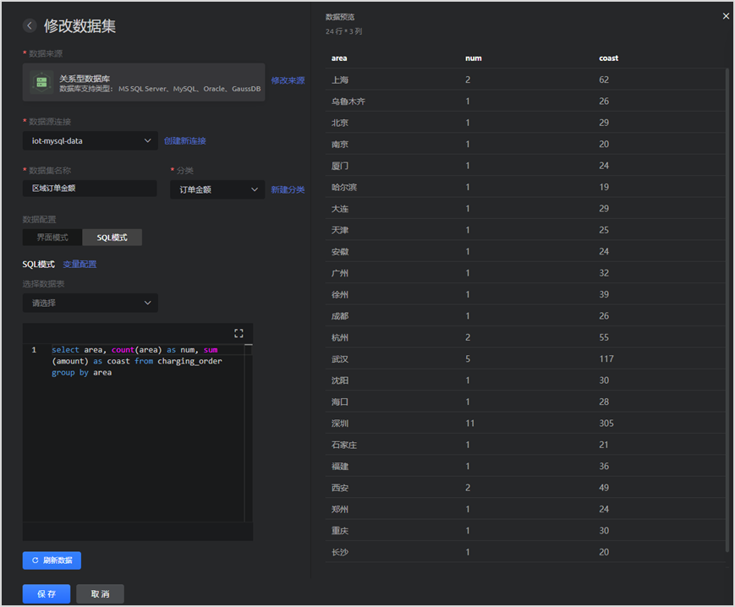Screen dimensions: 735x607
Task: Select the 广州 row cell
Action: pyautogui.click(x=340, y=273)
